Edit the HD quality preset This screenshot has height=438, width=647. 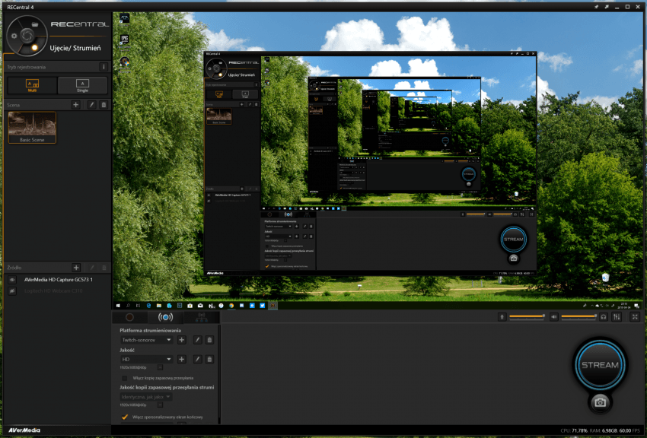pos(198,360)
